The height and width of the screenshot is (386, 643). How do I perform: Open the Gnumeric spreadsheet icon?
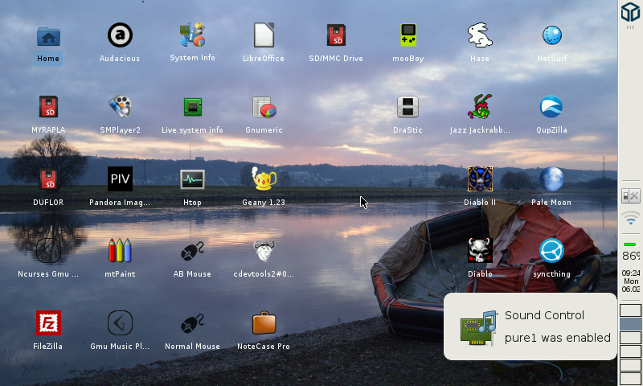[264, 107]
